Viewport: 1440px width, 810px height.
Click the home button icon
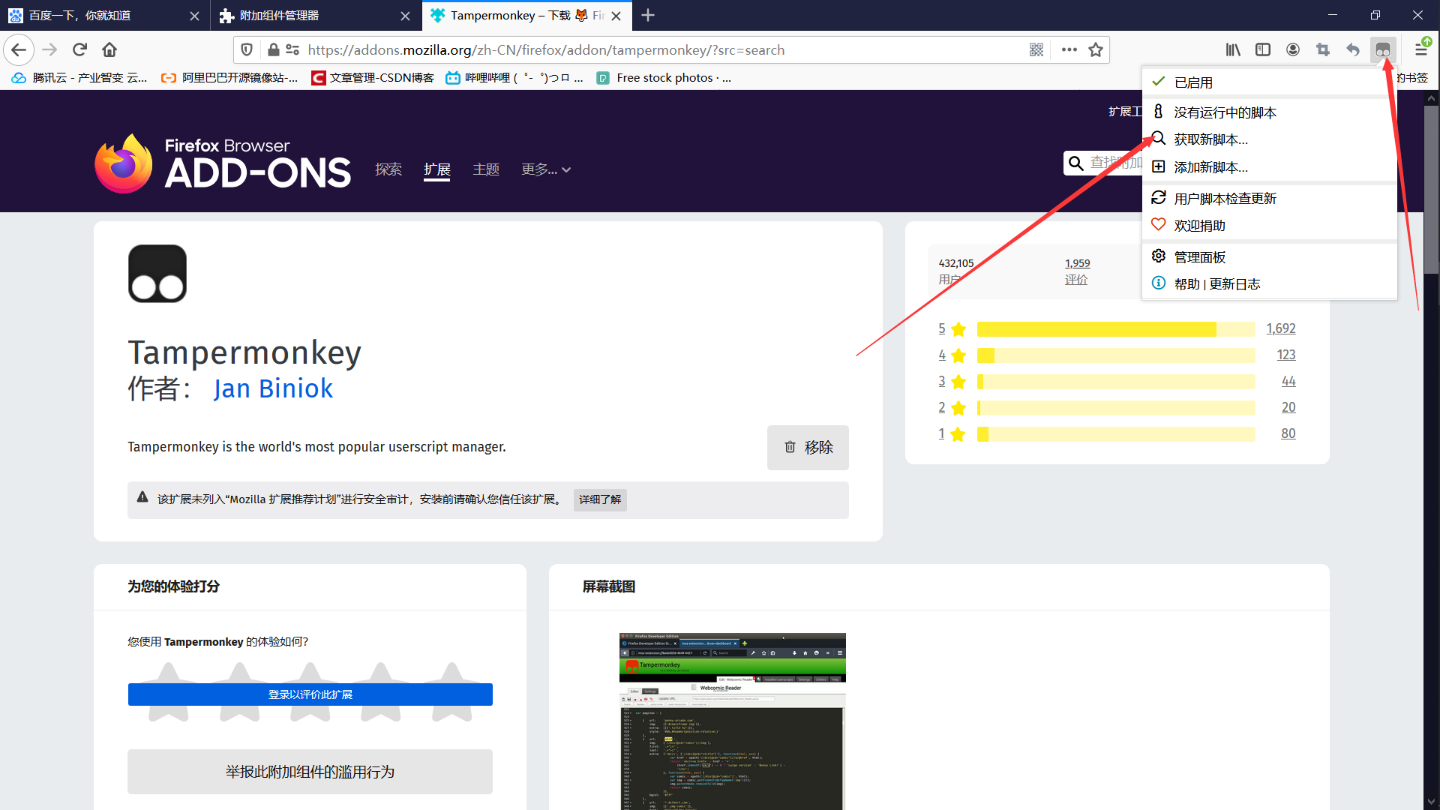coord(109,50)
